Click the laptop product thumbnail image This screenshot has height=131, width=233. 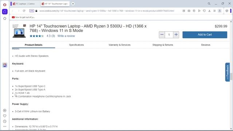[x=19, y=31]
